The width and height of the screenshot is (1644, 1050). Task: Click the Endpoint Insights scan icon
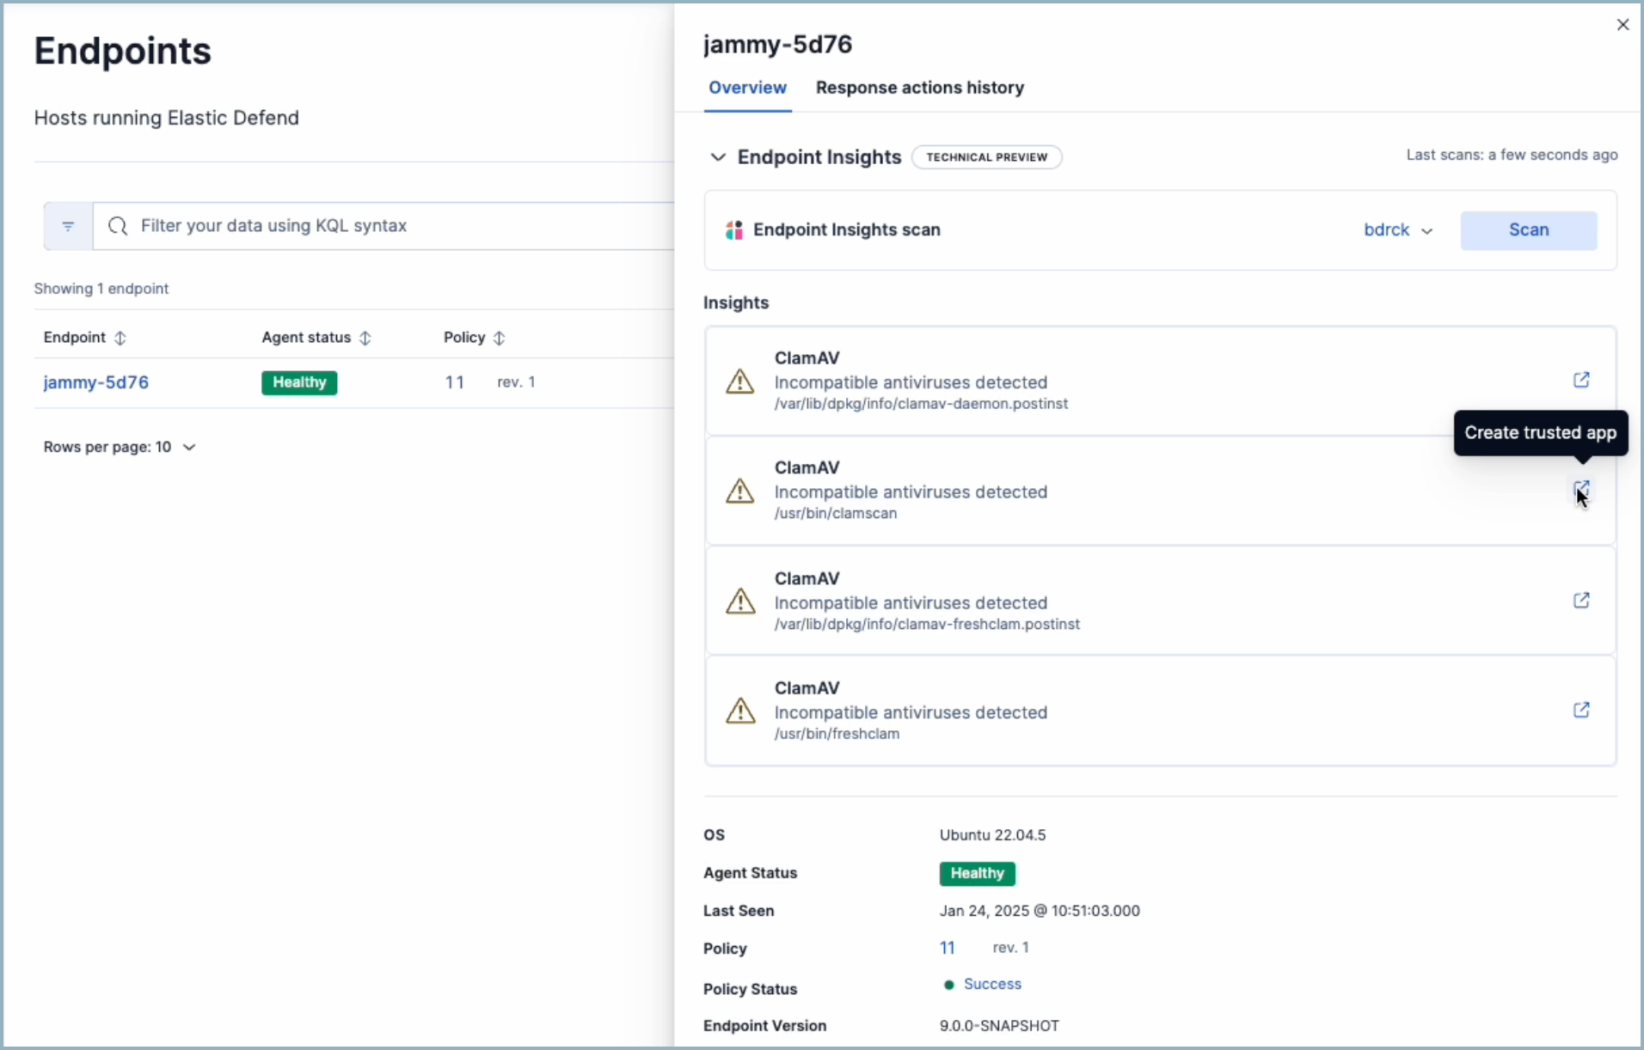(x=734, y=229)
